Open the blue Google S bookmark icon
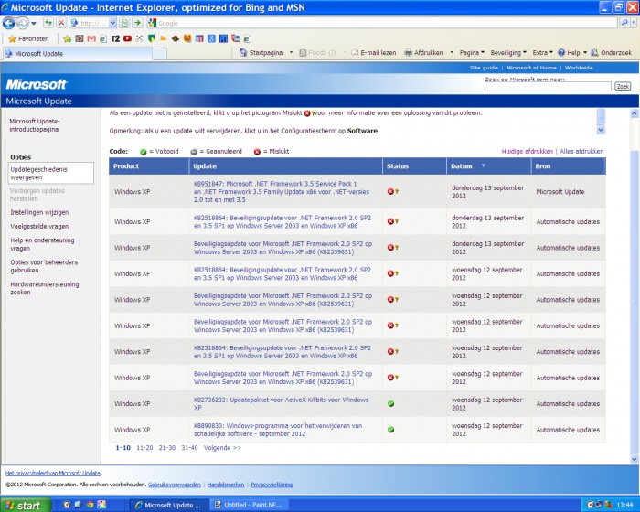Screen dimensions: 640x512 [x=211, y=38]
